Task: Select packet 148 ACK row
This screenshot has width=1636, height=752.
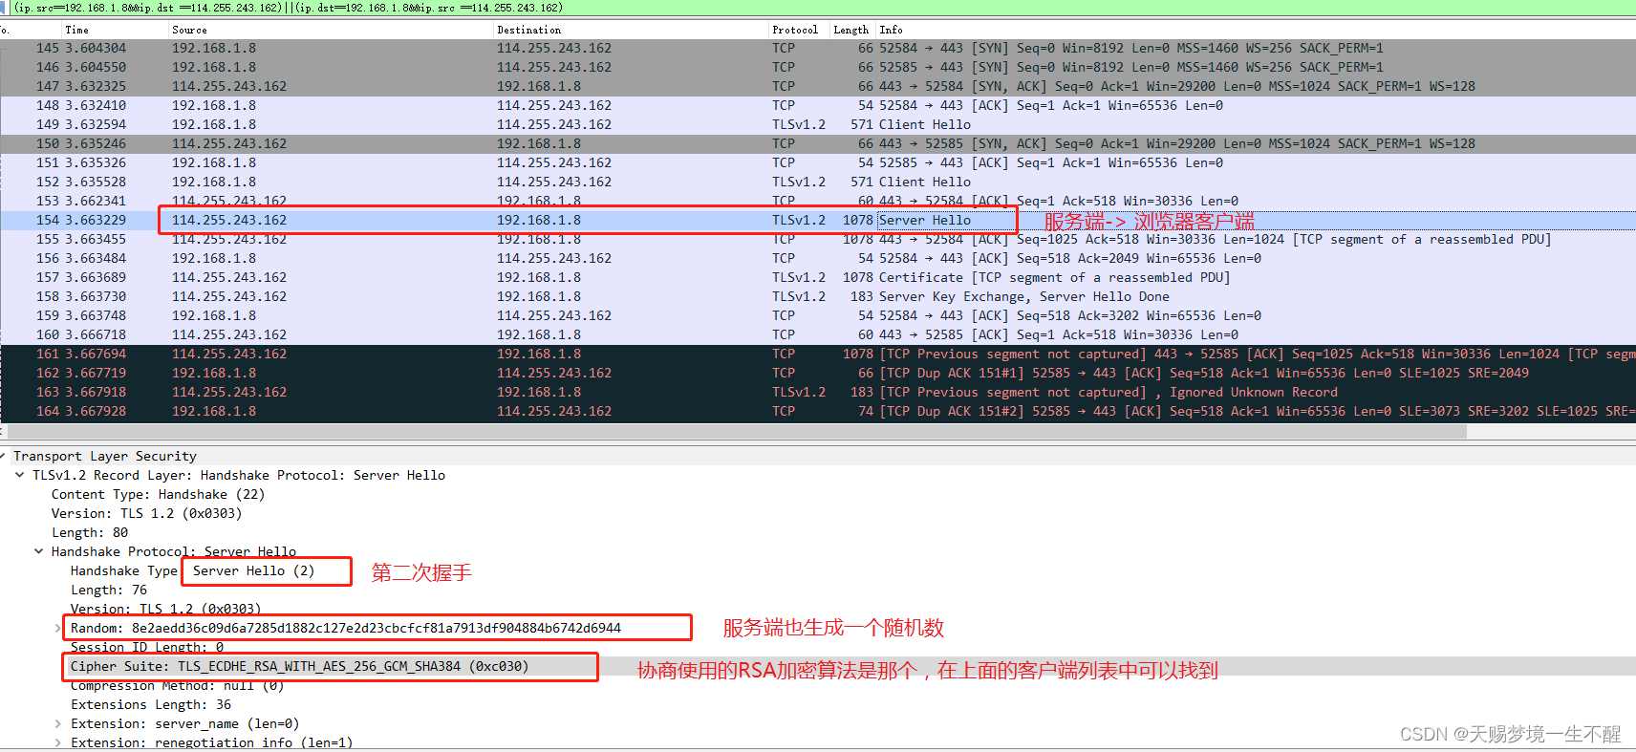Action: pos(818,106)
